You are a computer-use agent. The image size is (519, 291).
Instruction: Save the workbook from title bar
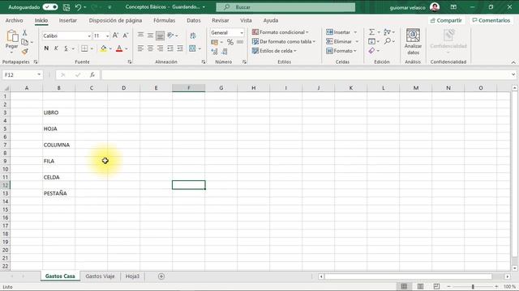click(x=66, y=7)
